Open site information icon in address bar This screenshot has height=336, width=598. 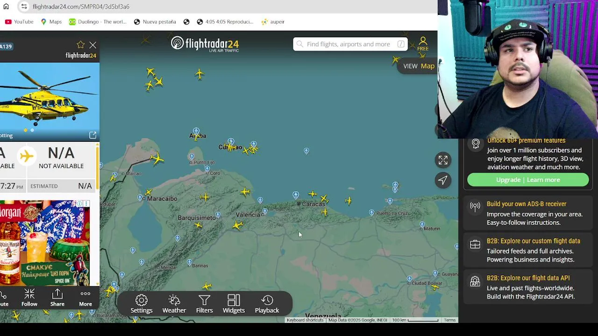click(24, 7)
